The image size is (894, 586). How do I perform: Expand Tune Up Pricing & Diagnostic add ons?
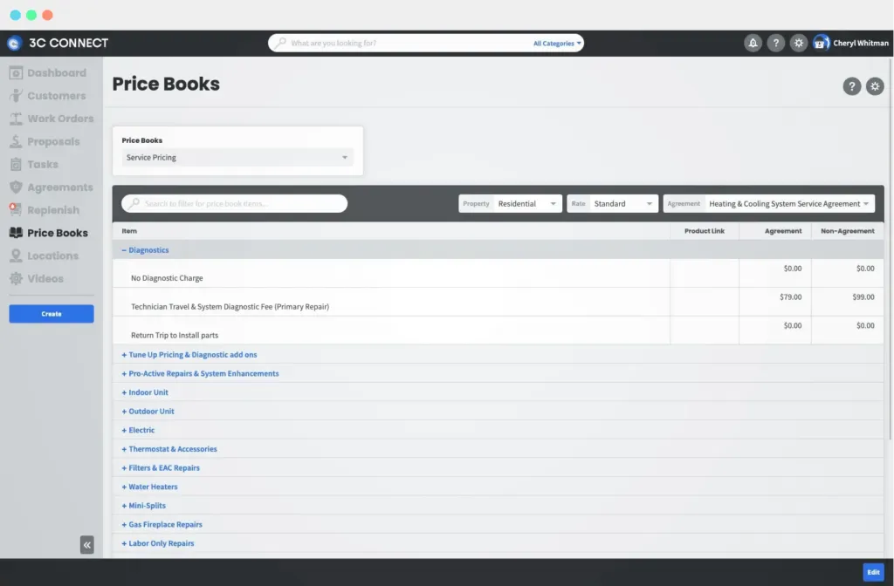pos(189,355)
